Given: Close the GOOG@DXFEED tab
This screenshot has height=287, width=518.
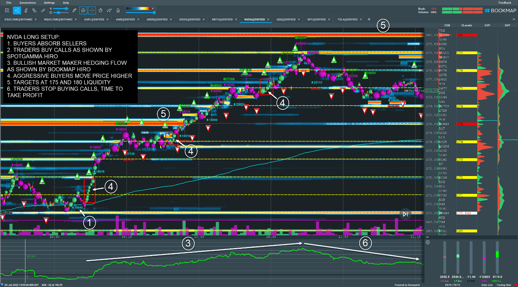Looking at the screenshot, I should [204, 19].
